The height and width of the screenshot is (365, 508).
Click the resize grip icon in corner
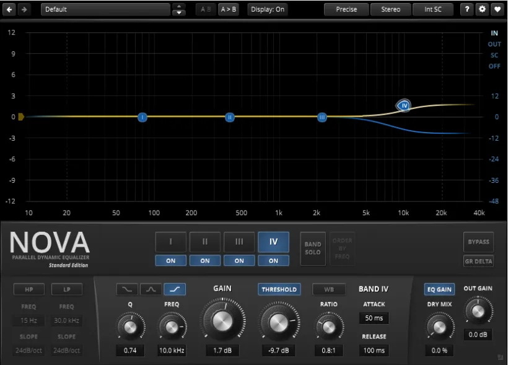(x=500, y=357)
